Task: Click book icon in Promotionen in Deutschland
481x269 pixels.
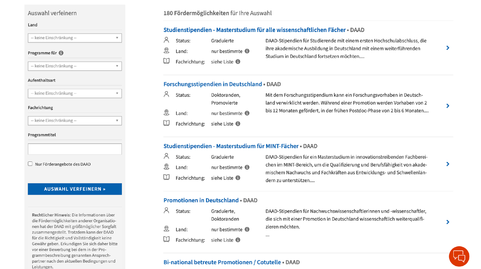Action: pyautogui.click(x=166, y=239)
